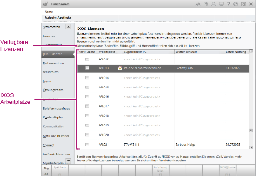Select the APL016 workstation row

point(163,97)
